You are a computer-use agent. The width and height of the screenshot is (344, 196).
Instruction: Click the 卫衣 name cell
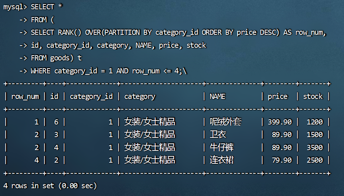coord(218,134)
